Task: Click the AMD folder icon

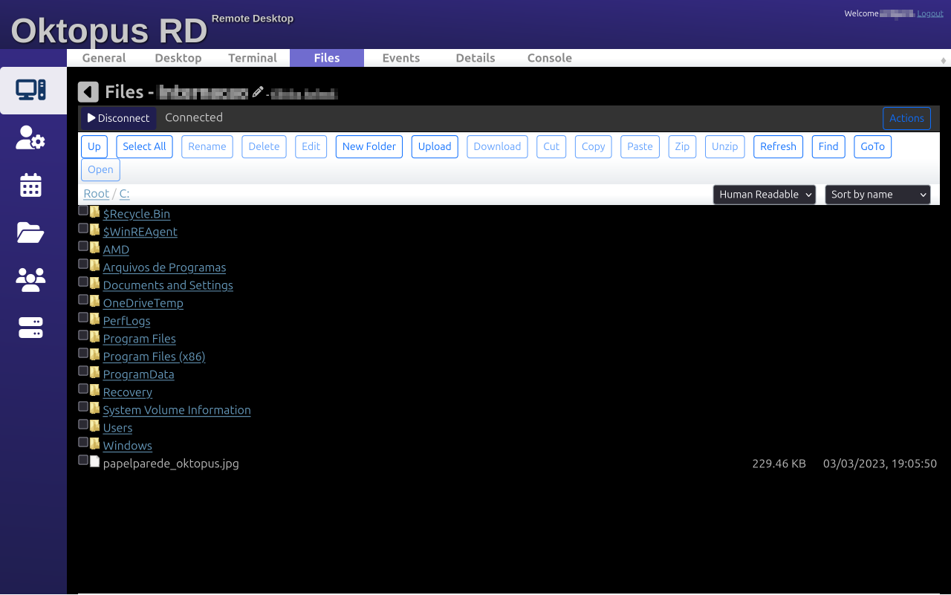Action: 94,248
